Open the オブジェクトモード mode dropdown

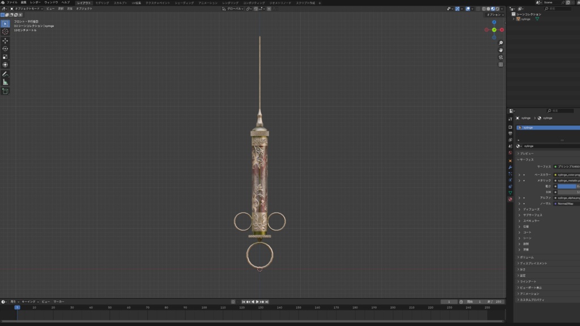click(x=27, y=10)
